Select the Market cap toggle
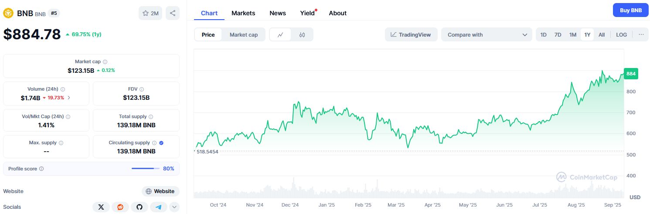650x214 pixels. (244, 35)
